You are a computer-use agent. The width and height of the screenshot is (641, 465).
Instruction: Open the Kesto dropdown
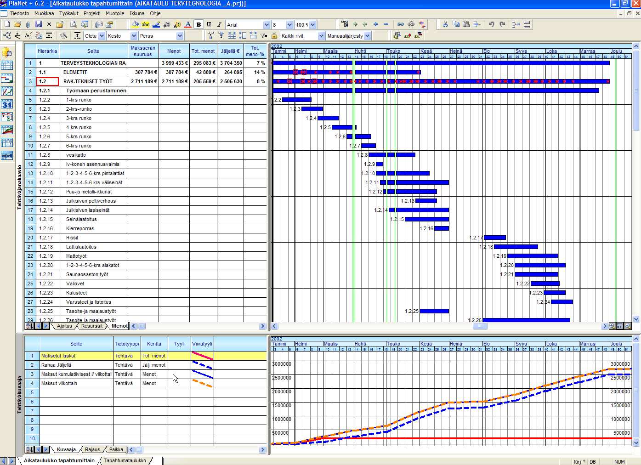(134, 36)
